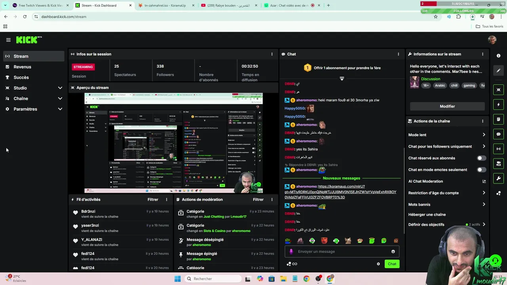Open the document widget icon in right sidebar

point(498,120)
